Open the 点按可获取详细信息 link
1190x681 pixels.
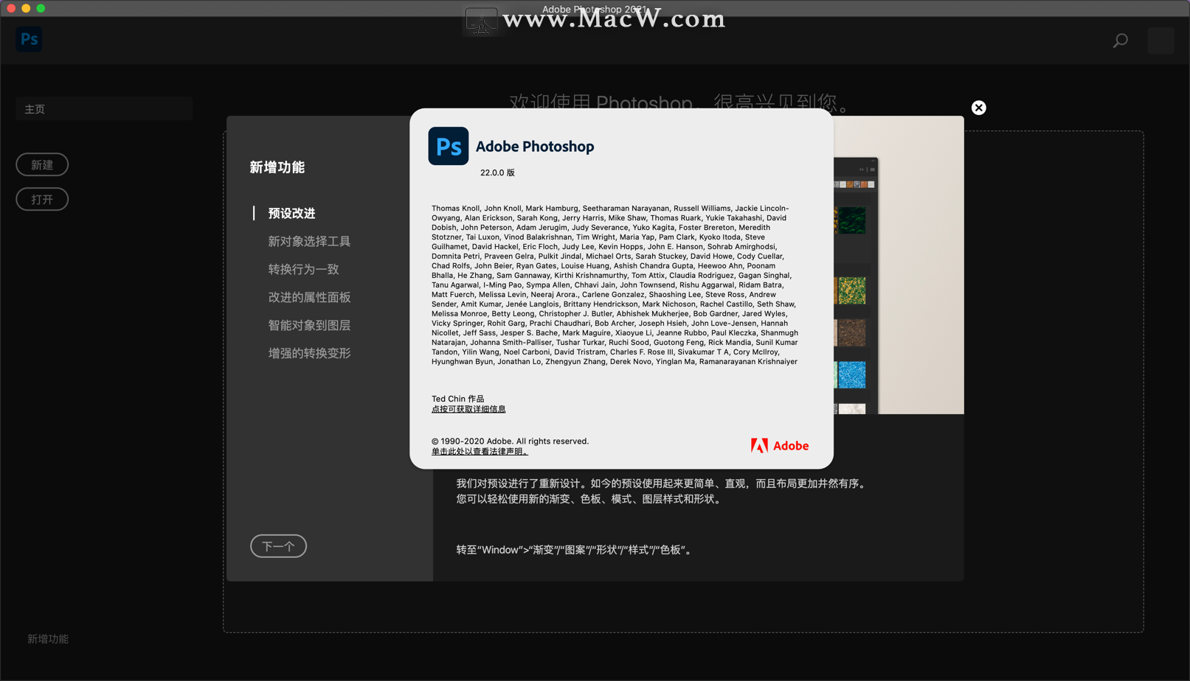click(x=468, y=409)
